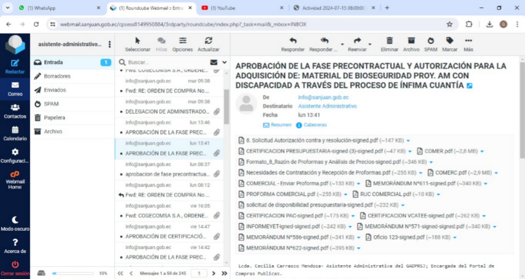Switch to the WhatsApp browser tab

coord(58,8)
